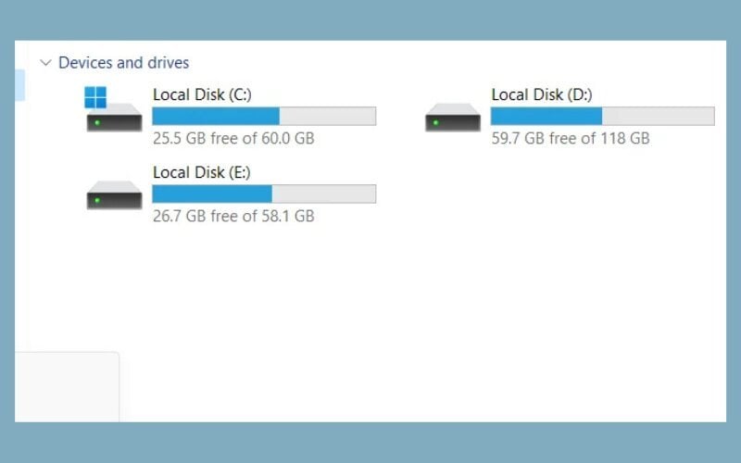Click the Devices and drives group header
The image size is (741, 463).
pos(123,63)
